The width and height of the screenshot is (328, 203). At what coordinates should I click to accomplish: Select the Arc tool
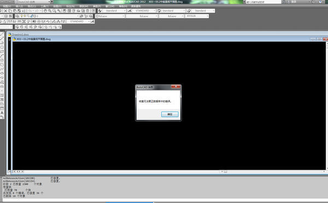[x=2, y=56]
